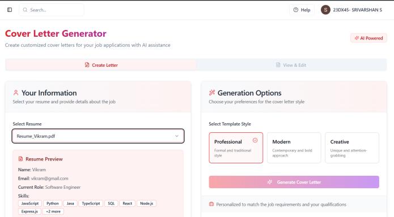Screen dimensions: 394x217
Task: Click the Generate Cover Letter button
Action: [294, 182]
